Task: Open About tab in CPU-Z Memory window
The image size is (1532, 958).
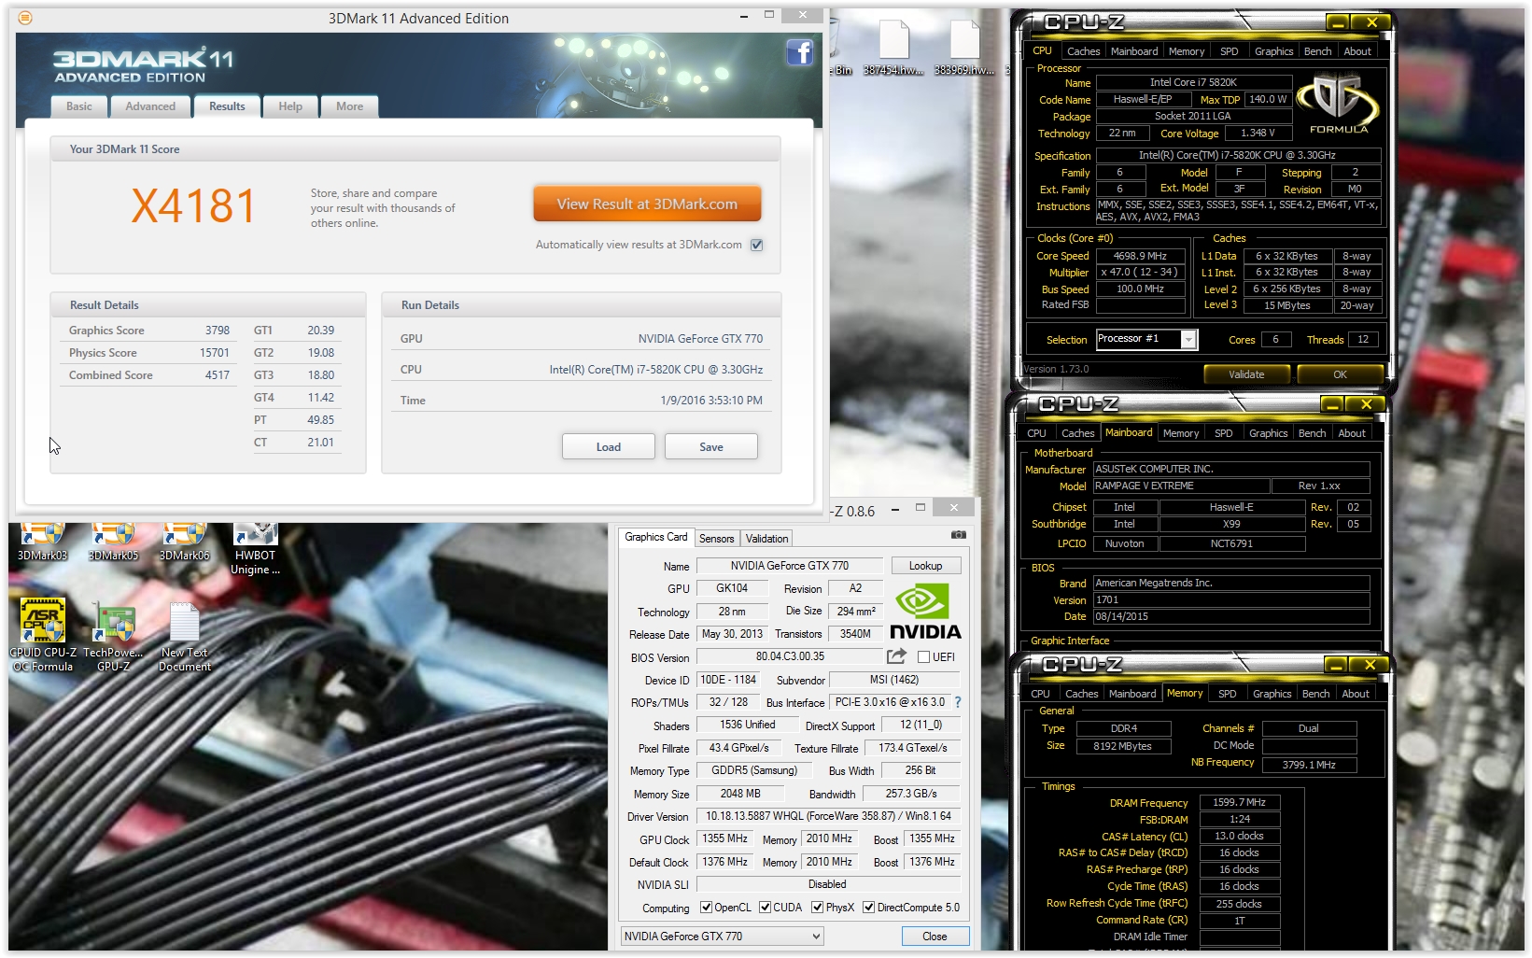Action: [x=1355, y=694]
